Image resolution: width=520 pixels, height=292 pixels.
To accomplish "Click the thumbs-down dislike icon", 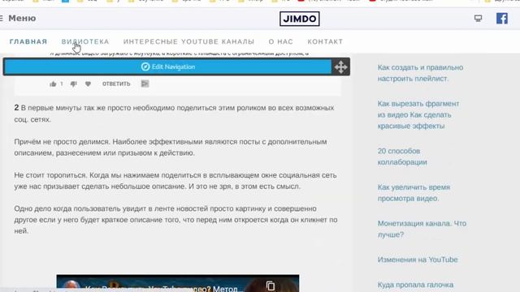I will (x=74, y=84).
